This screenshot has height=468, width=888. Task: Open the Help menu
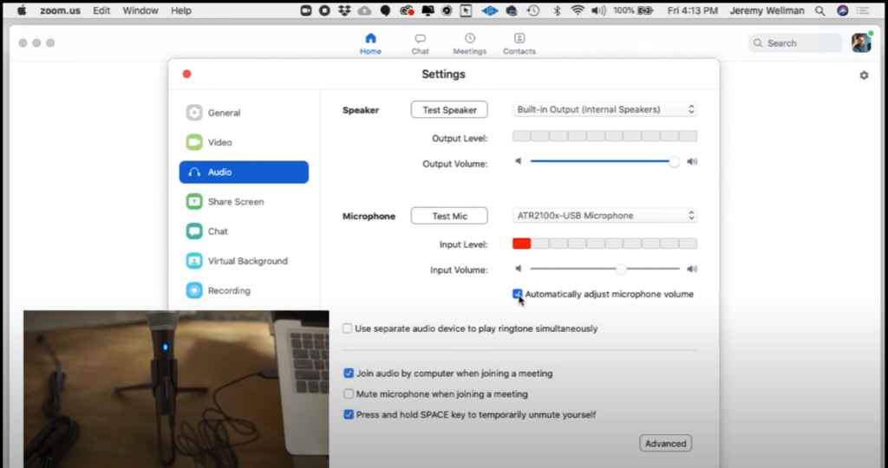(x=181, y=10)
